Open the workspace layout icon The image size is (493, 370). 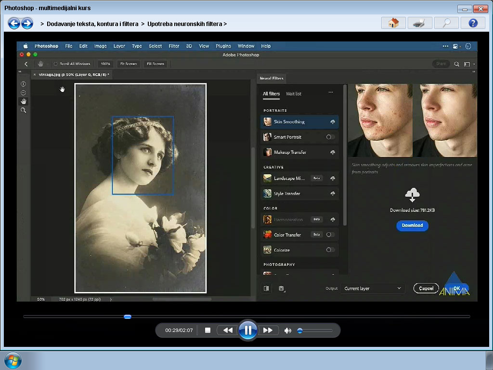[467, 64]
